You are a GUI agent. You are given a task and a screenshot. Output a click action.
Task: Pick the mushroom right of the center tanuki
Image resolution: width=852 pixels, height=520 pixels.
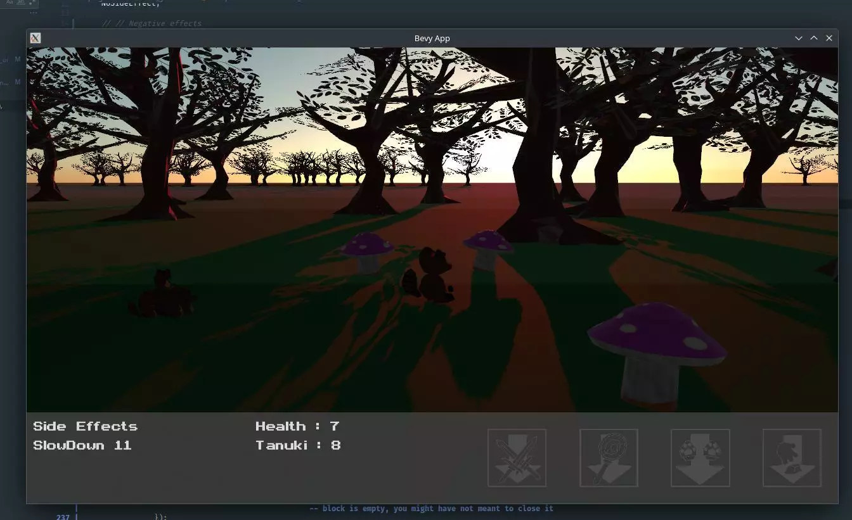pyautogui.click(x=486, y=247)
